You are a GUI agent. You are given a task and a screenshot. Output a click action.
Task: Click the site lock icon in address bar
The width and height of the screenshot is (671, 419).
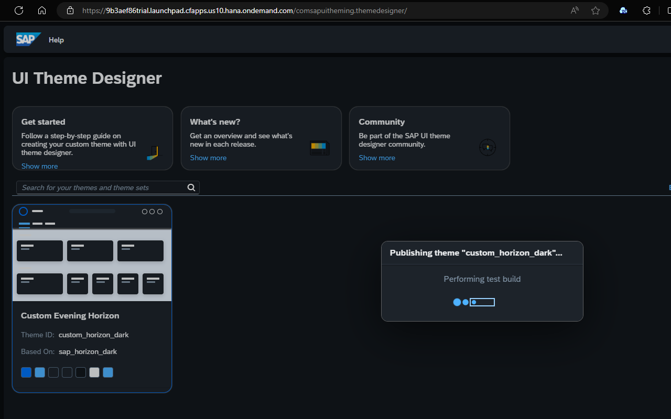click(x=70, y=10)
